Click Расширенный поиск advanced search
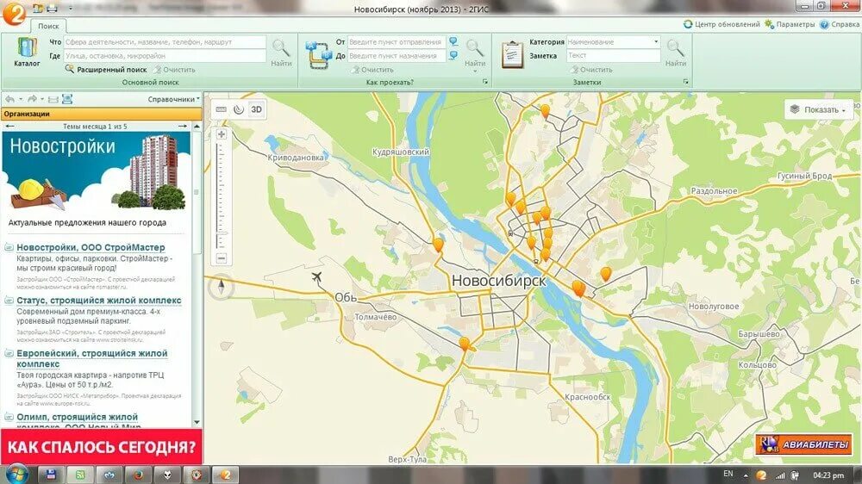Screen dimensions: 862x484 [x=106, y=70]
